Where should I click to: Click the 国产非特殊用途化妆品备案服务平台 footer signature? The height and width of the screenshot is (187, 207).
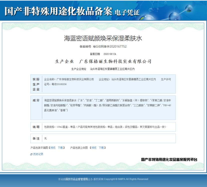coord(169,160)
